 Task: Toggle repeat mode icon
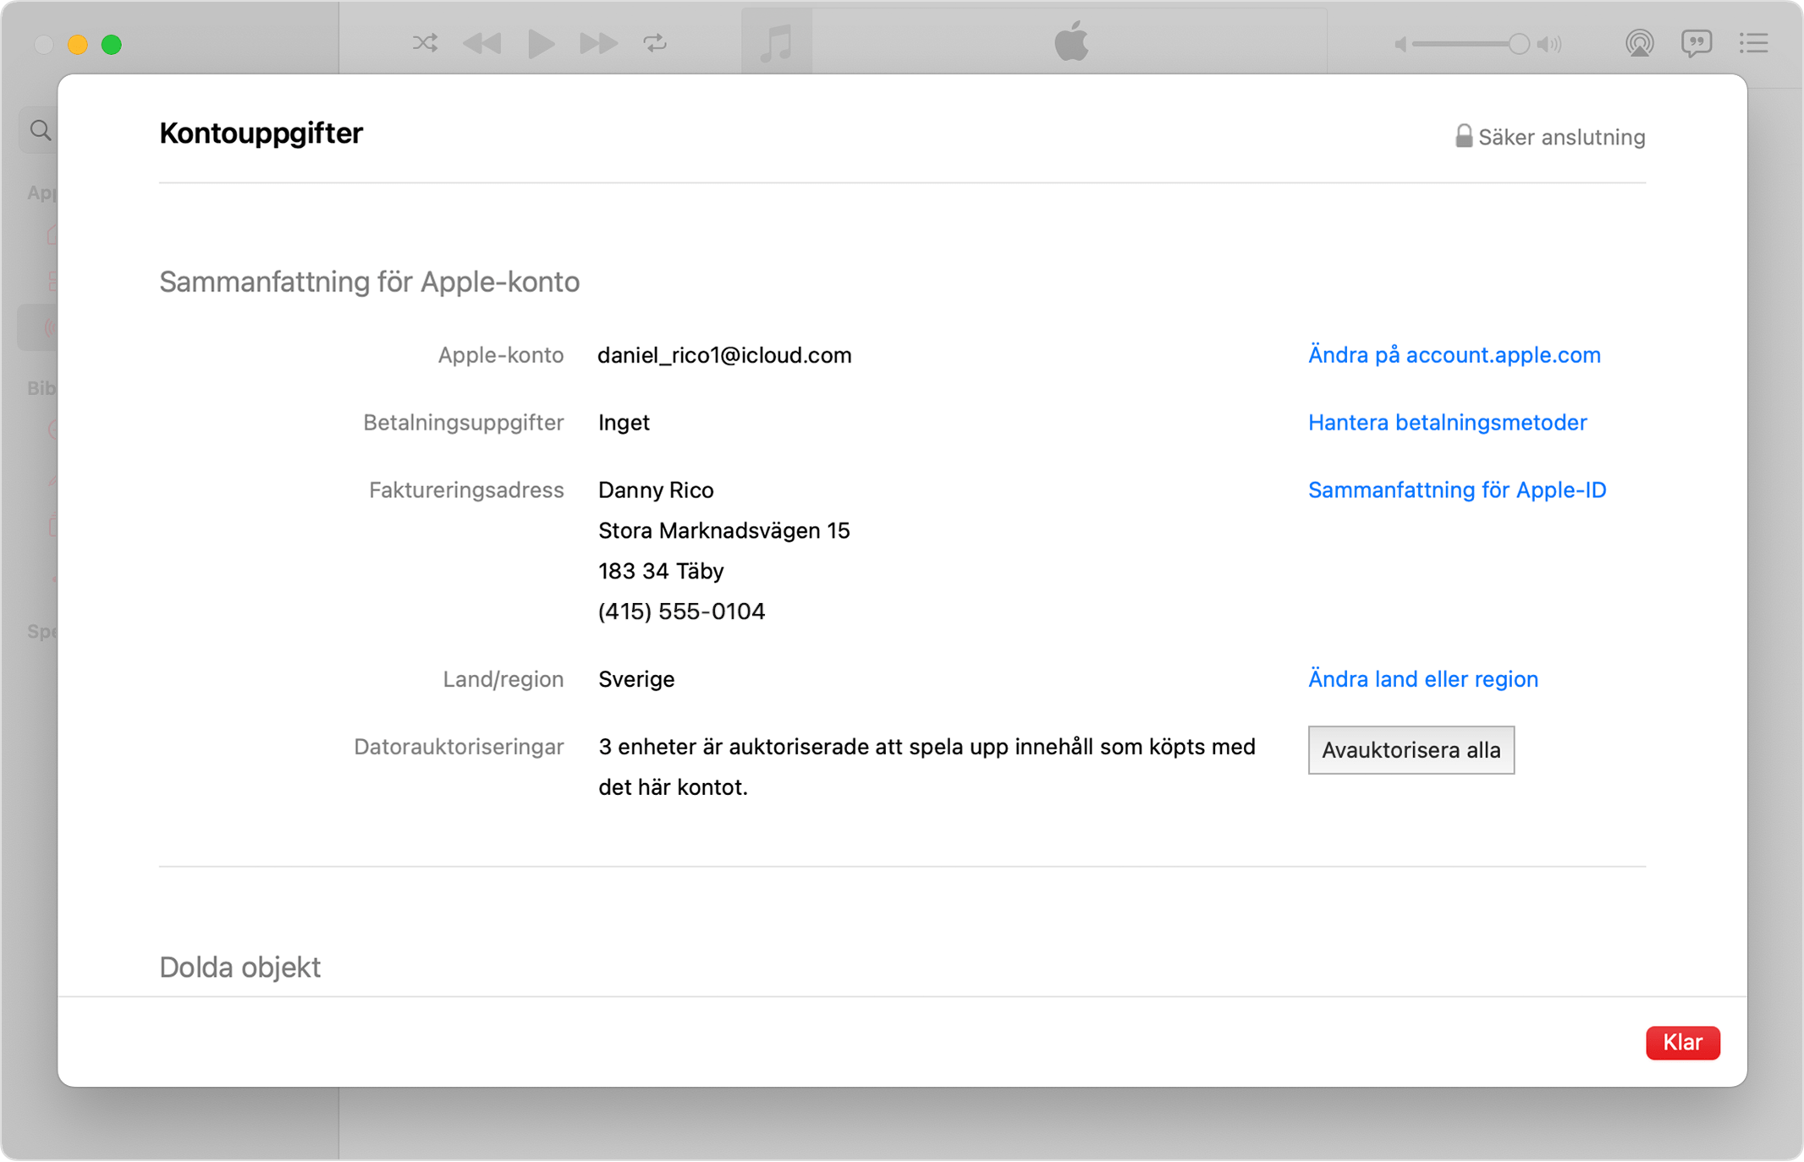coord(655,42)
